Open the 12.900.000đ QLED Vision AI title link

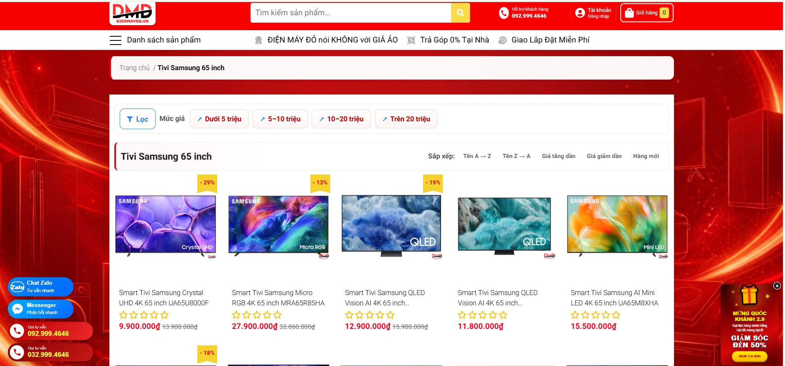(385, 298)
